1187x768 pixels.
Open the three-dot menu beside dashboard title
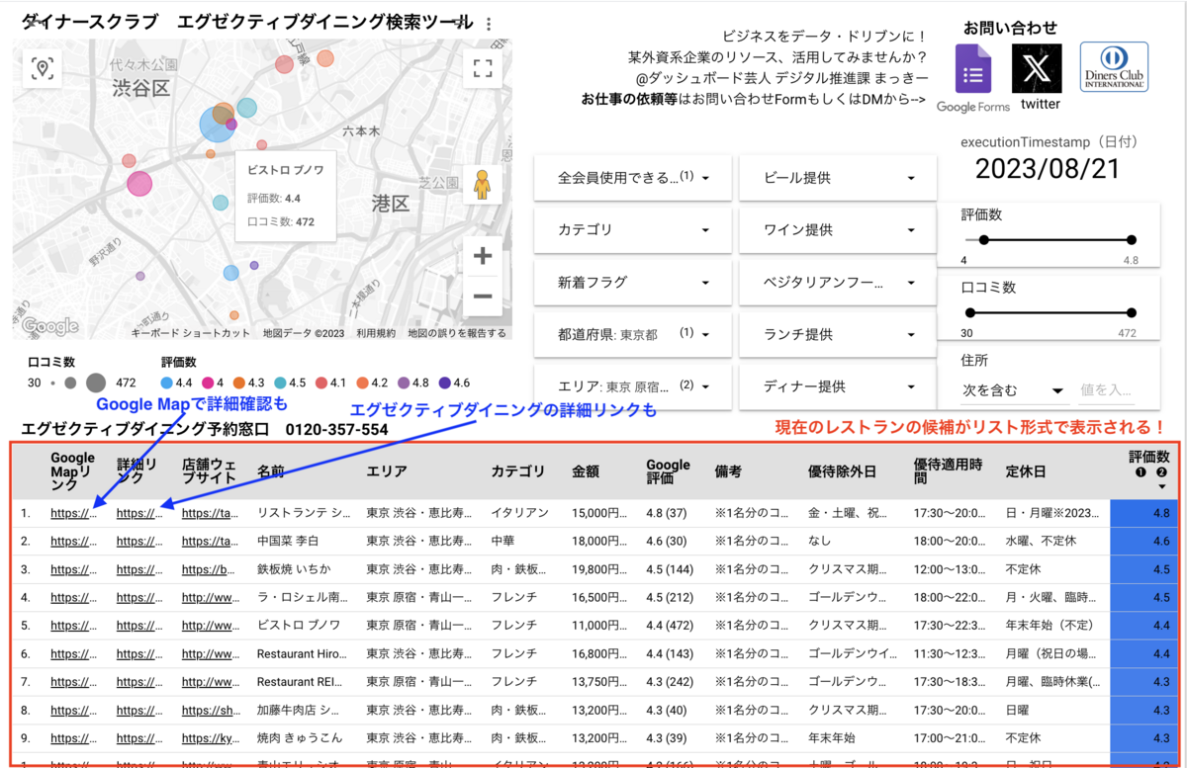489,24
